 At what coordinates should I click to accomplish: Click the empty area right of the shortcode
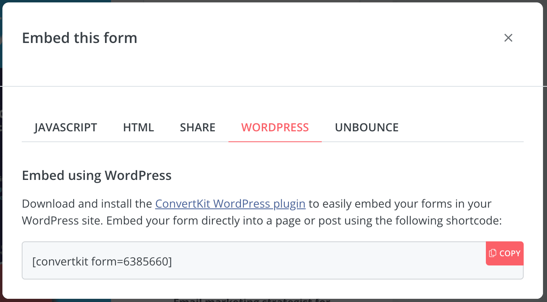(x=322, y=262)
